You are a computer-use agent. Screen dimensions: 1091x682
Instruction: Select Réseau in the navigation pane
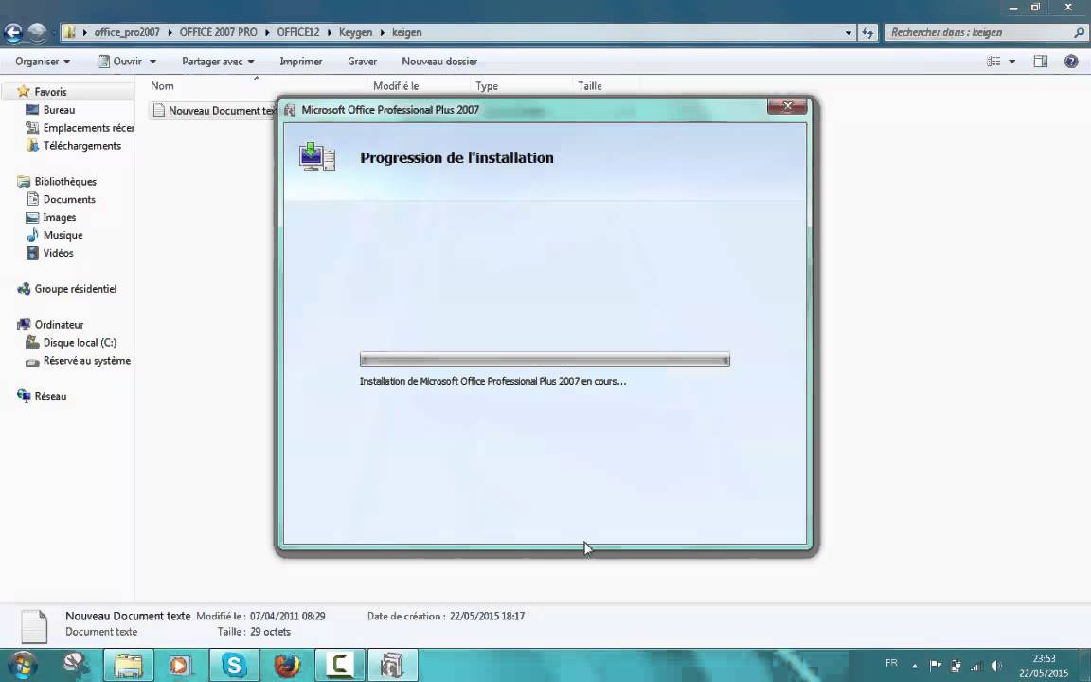[x=50, y=397]
